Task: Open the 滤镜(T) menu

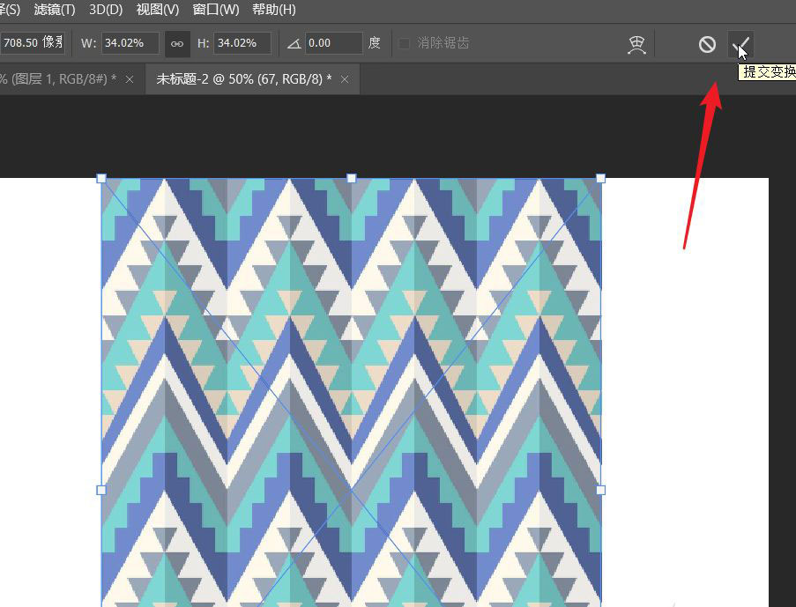Action: pos(55,10)
